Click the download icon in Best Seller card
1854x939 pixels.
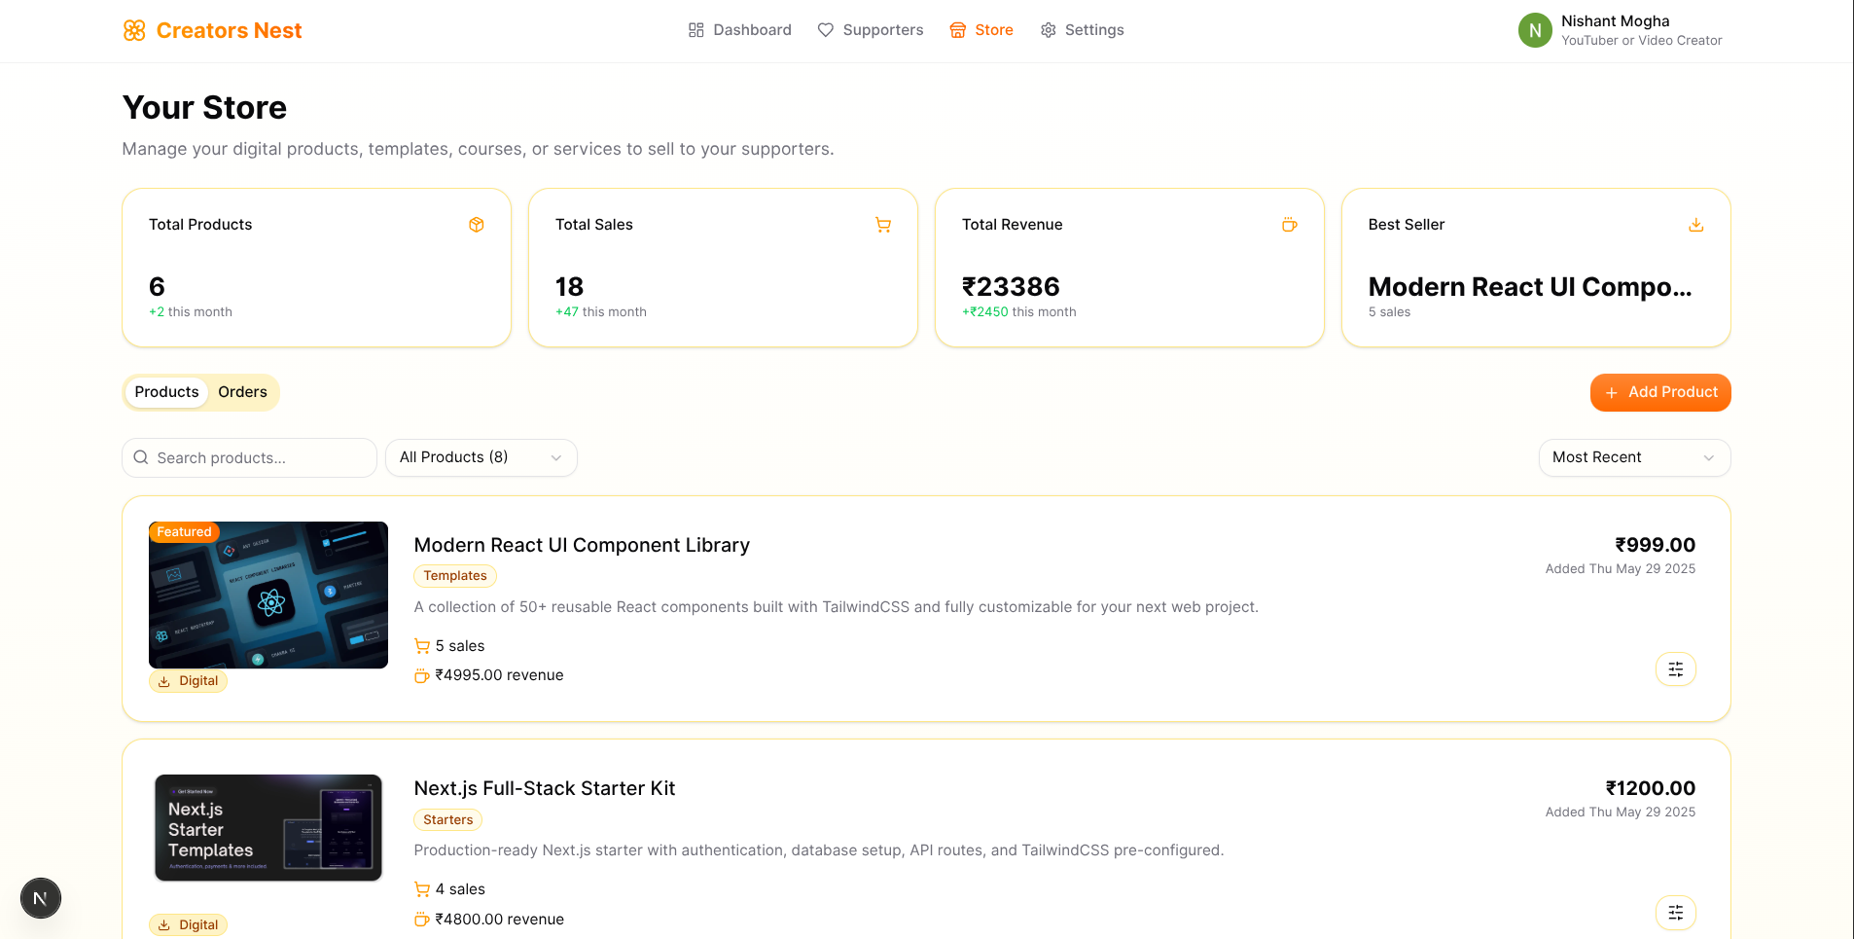(1696, 225)
